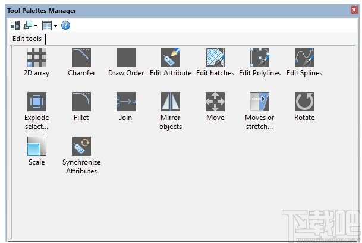The height and width of the screenshot is (243, 362).
Task: Open Help with the blue question icon
Action: tap(65, 25)
